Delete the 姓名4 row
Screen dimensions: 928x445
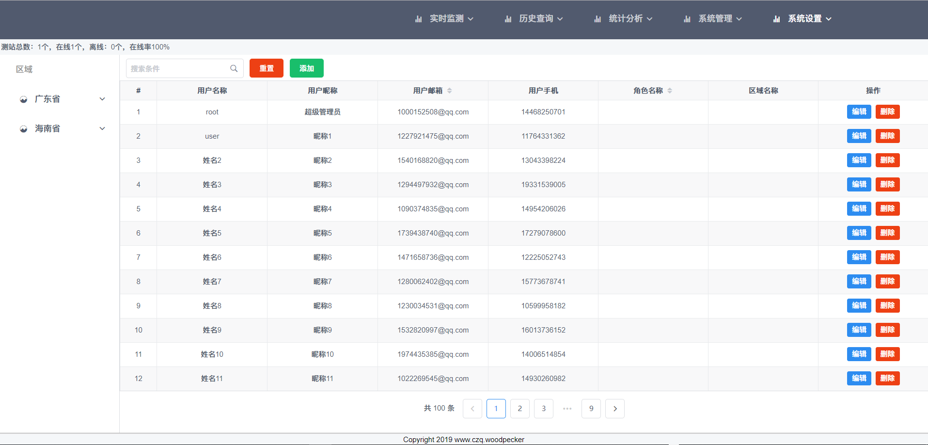tap(888, 209)
